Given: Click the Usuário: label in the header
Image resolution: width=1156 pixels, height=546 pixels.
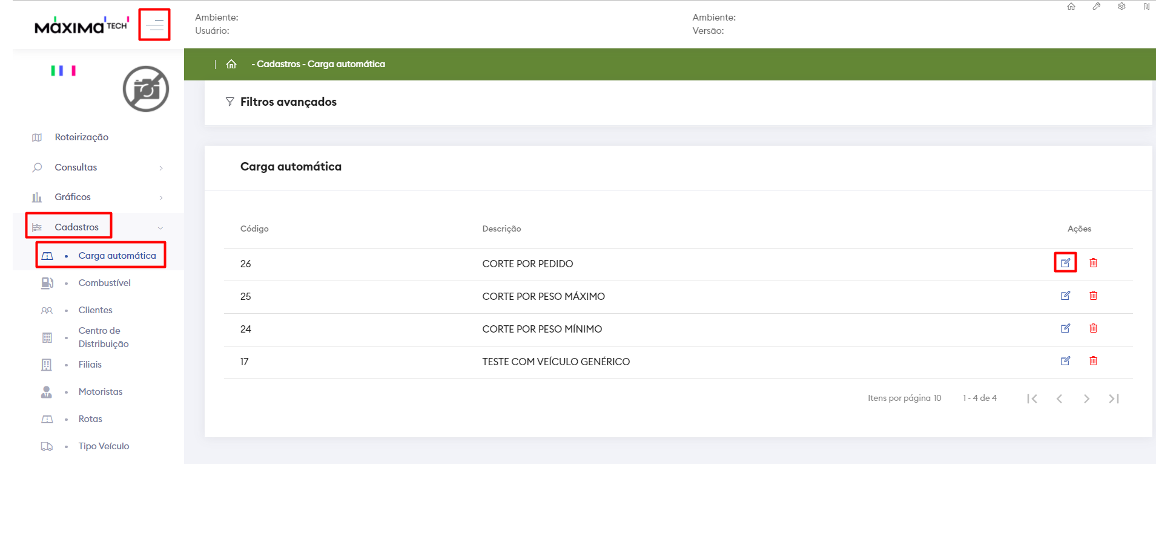Looking at the screenshot, I should pyautogui.click(x=212, y=31).
